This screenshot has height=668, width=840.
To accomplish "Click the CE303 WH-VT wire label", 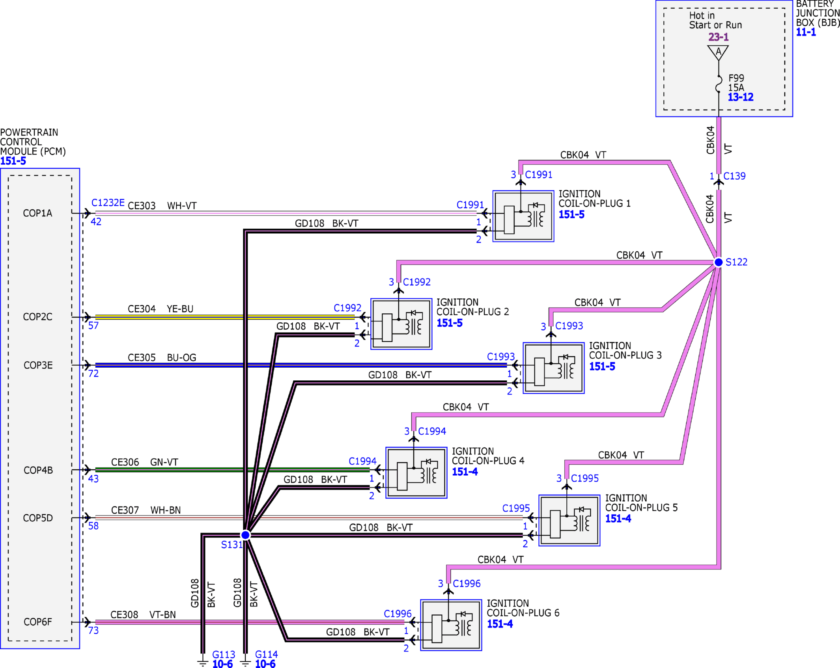I will point(162,206).
